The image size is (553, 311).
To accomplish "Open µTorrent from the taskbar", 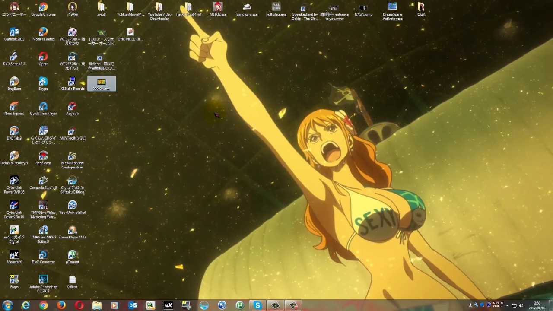I will point(240,305).
